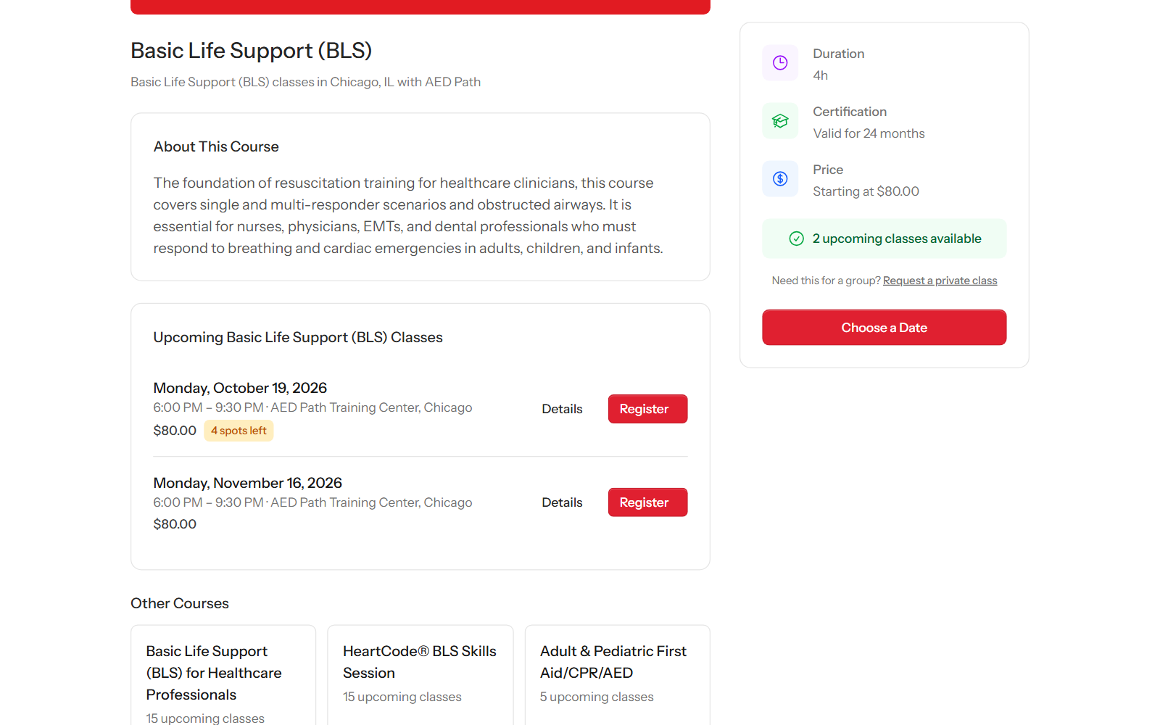Open Details for the October 19 class

562,409
